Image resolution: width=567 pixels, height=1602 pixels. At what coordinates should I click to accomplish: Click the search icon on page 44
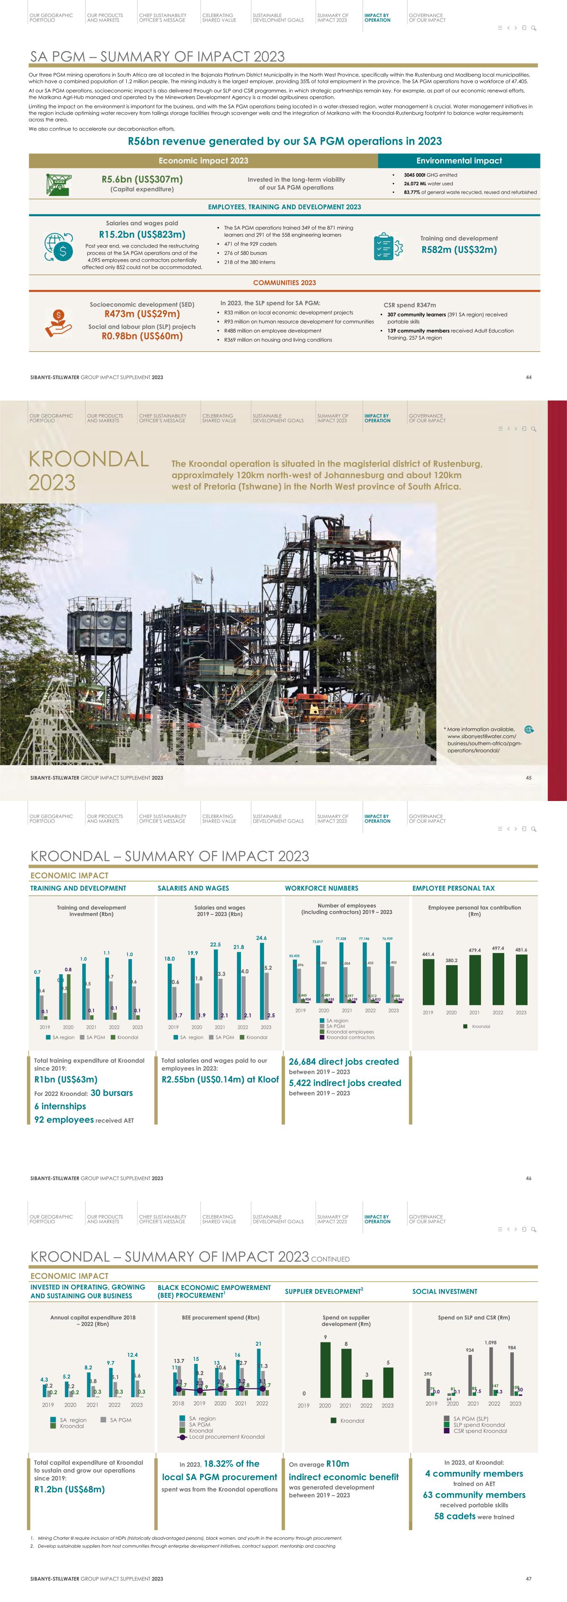[x=533, y=28]
